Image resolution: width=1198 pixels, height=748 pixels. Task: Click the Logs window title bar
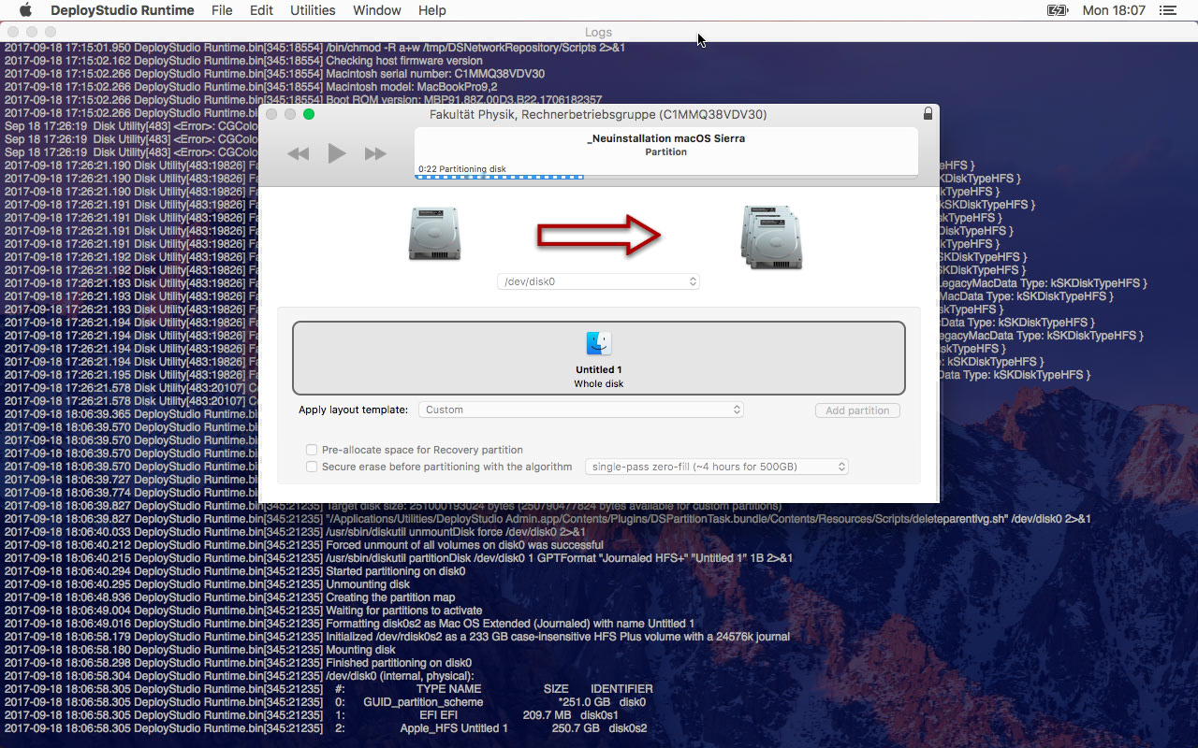click(x=599, y=33)
